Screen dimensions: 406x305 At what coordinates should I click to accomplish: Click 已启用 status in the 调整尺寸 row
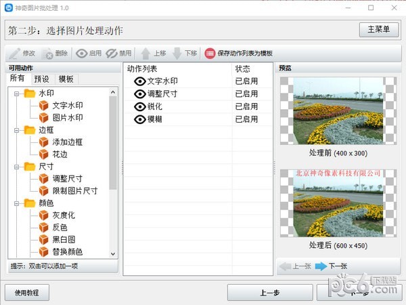click(246, 94)
